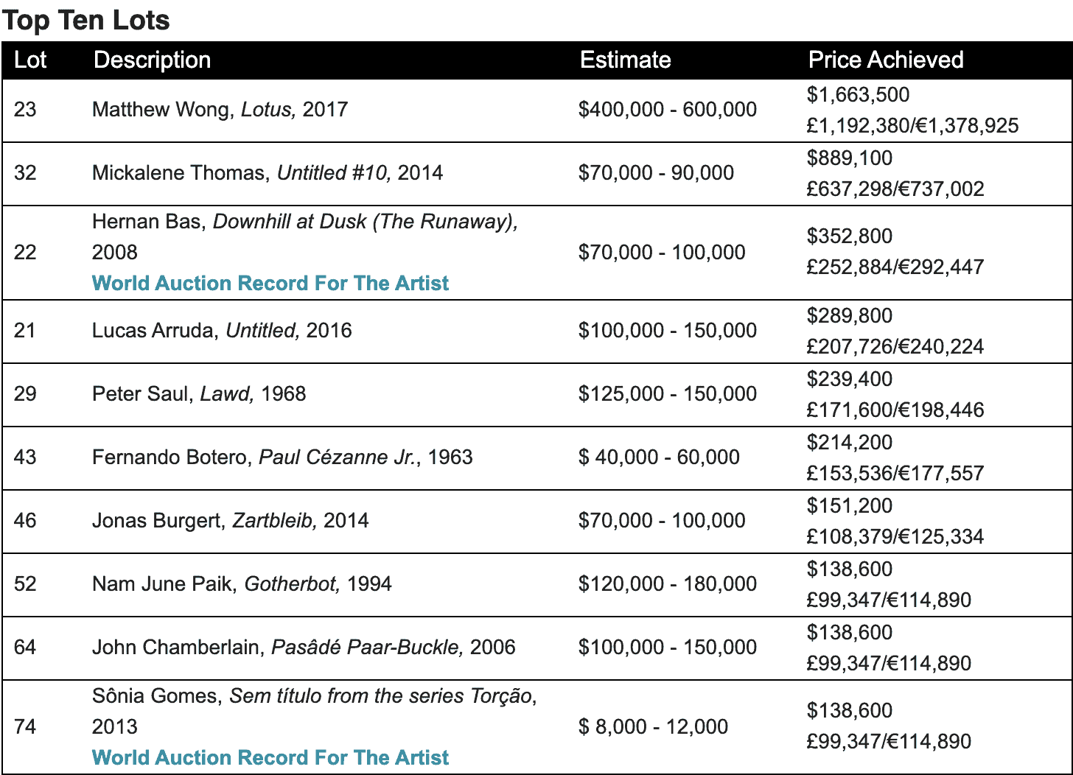Click the John Chamberlain Pasâdé Paar-Buckle entry
The width and height of the screenshot is (1073, 775).
(303, 648)
